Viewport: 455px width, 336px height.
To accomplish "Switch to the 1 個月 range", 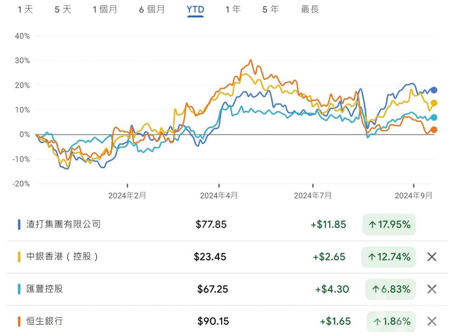I will [105, 9].
